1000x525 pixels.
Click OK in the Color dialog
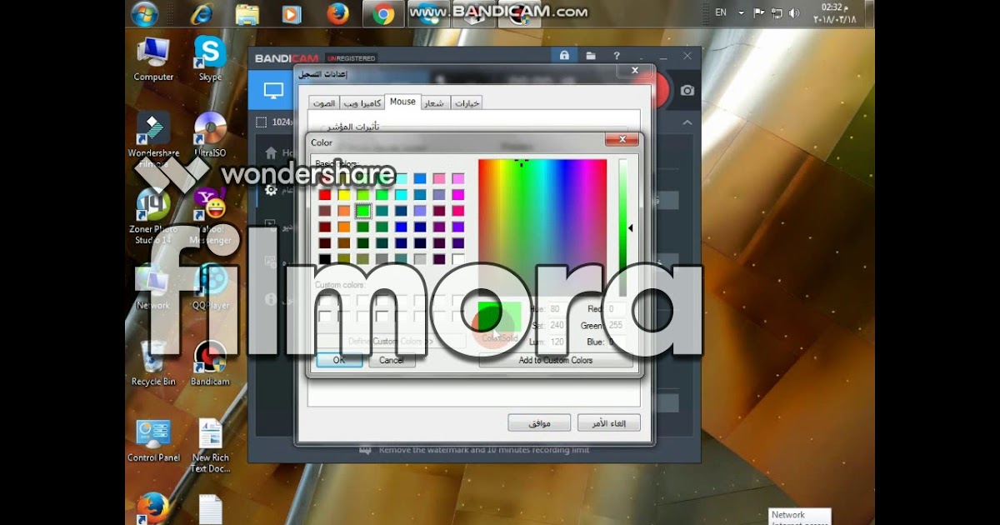(x=339, y=360)
